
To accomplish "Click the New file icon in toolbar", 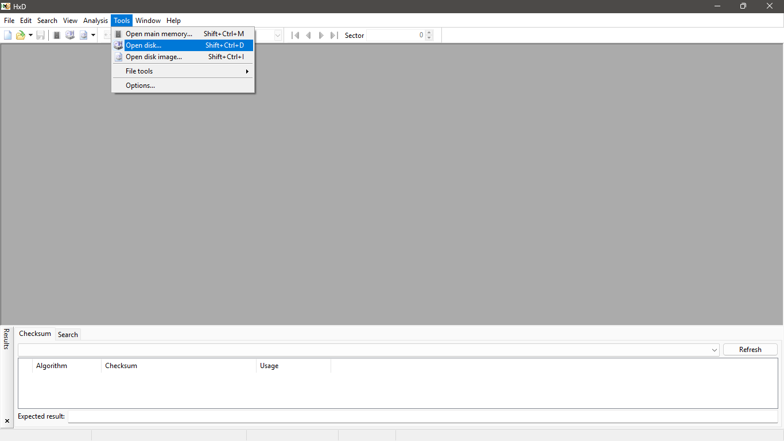I will 8,36.
